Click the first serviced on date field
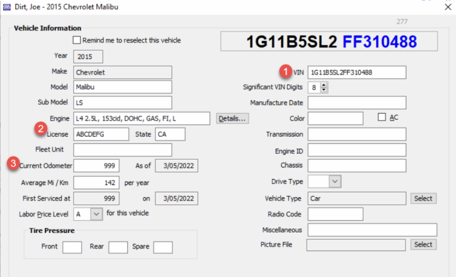 tap(176, 198)
